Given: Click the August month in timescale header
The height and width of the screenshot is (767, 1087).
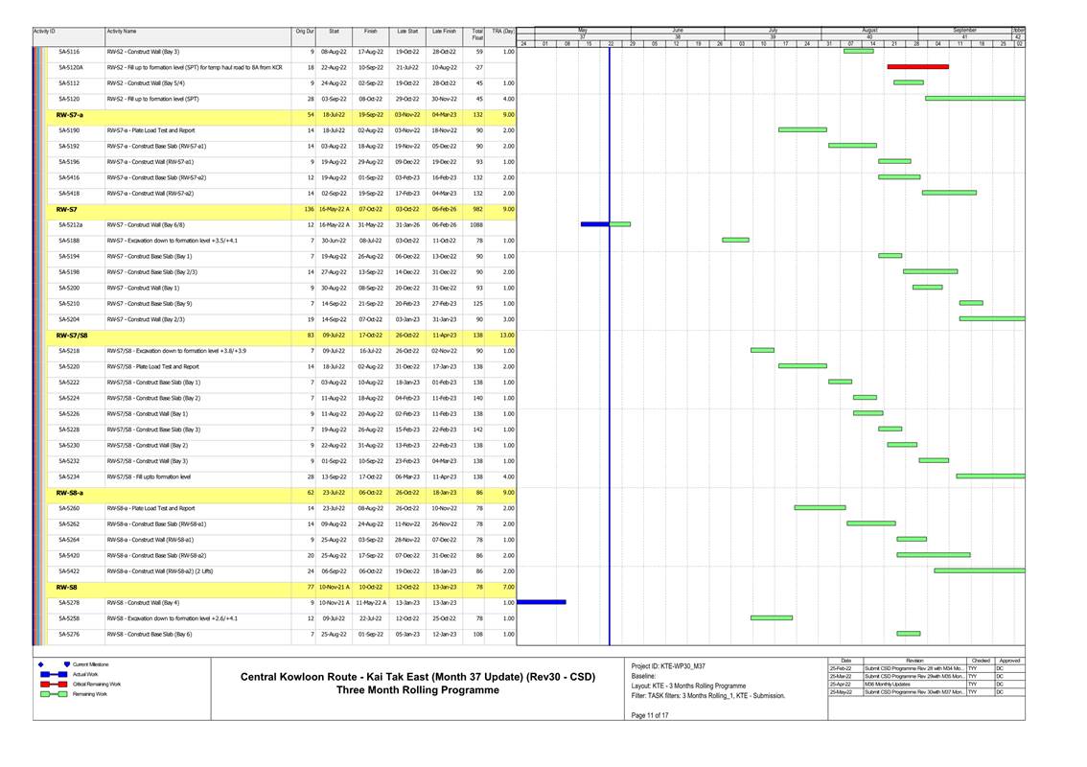Looking at the screenshot, I should (868, 30).
